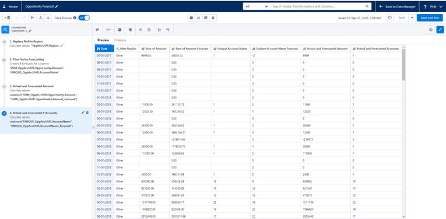Click the download recipe icon
This screenshot has width=446, height=219.
point(48,17)
